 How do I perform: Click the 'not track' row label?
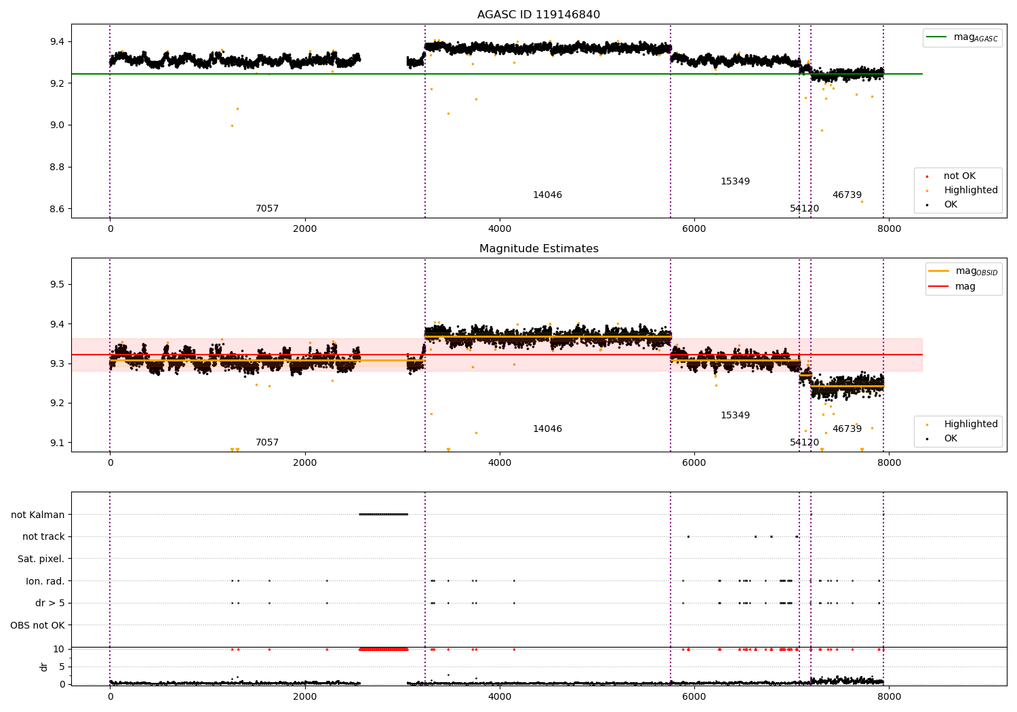pos(43,537)
